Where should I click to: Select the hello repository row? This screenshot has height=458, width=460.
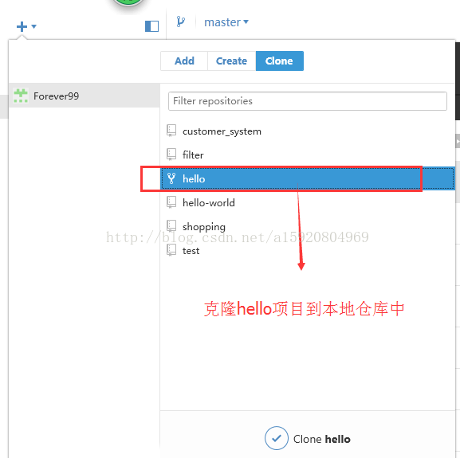[308, 178]
